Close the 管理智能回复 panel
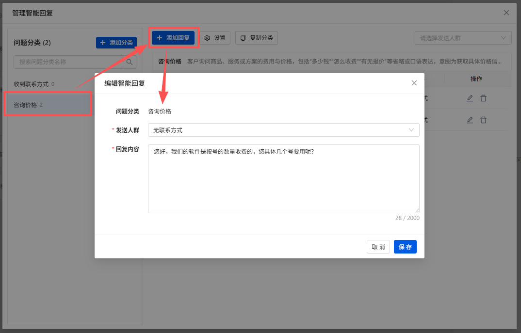Image resolution: width=521 pixels, height=333 pixels. tap(506, 13)
